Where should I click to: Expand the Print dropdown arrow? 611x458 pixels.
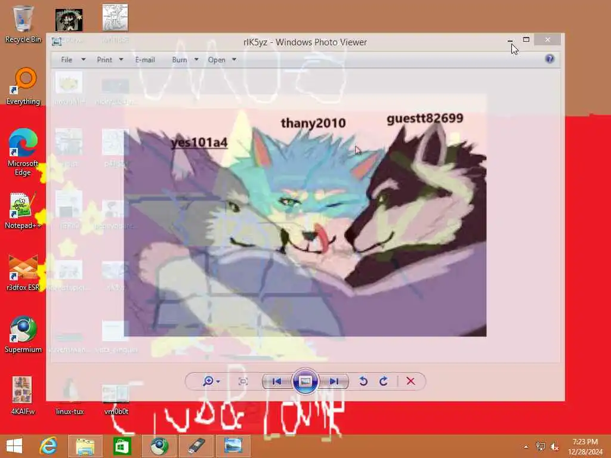121,60
